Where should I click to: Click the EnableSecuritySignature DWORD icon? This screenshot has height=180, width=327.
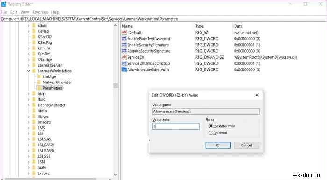[124, 45]
